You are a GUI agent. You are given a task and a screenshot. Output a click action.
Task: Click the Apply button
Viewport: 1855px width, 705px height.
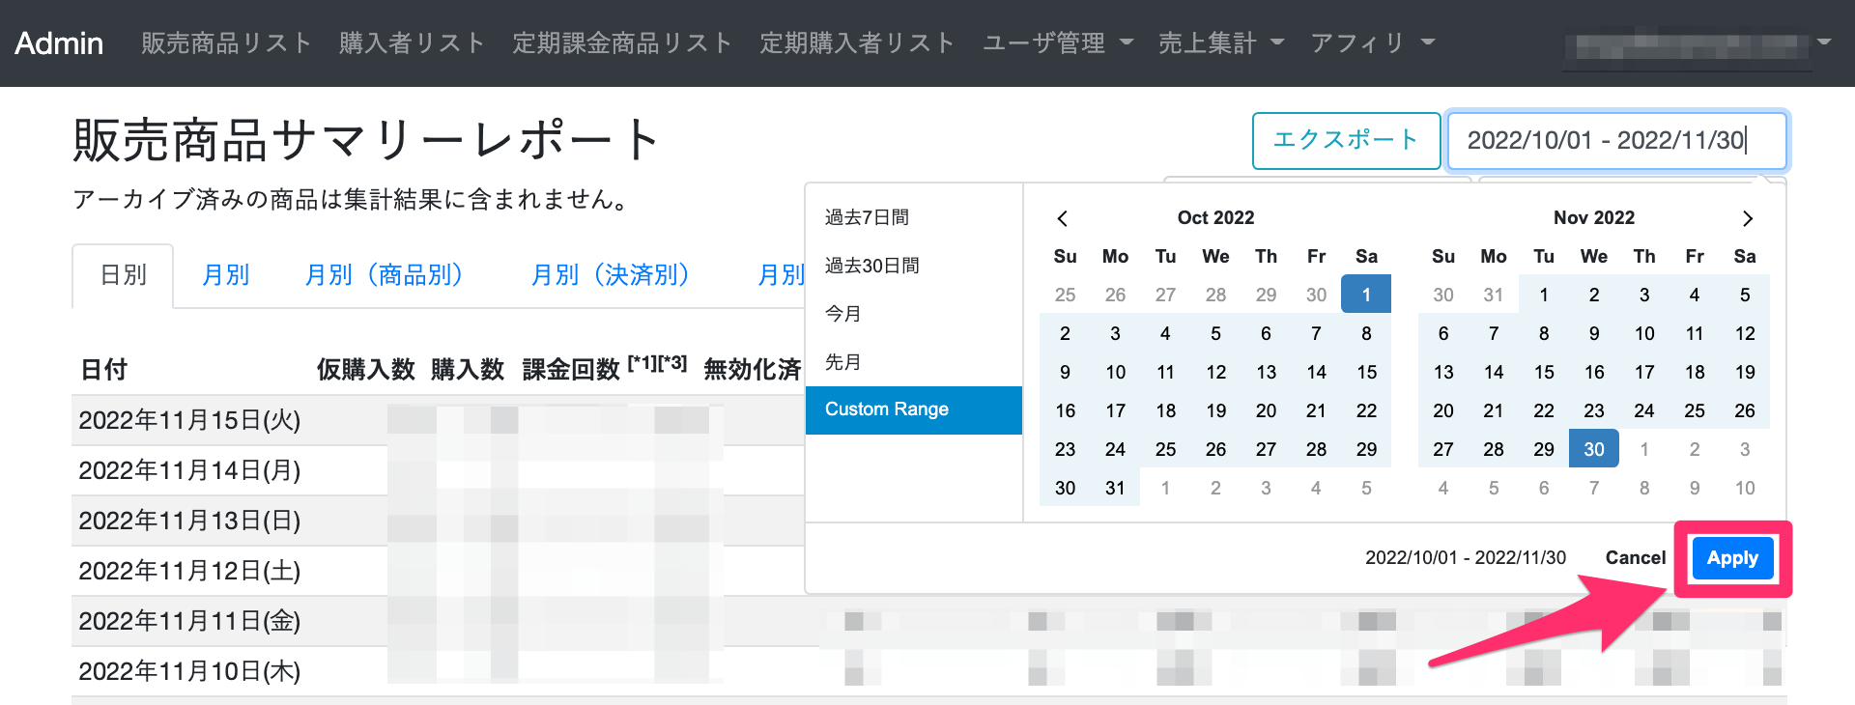point(1732,558)
